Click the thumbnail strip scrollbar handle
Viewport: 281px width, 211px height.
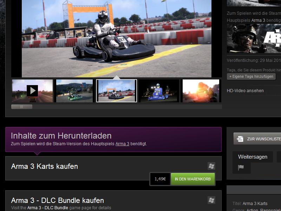pos(22,107)
